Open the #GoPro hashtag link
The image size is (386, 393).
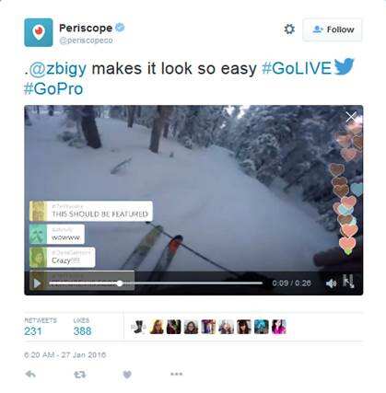pos(53,88)
